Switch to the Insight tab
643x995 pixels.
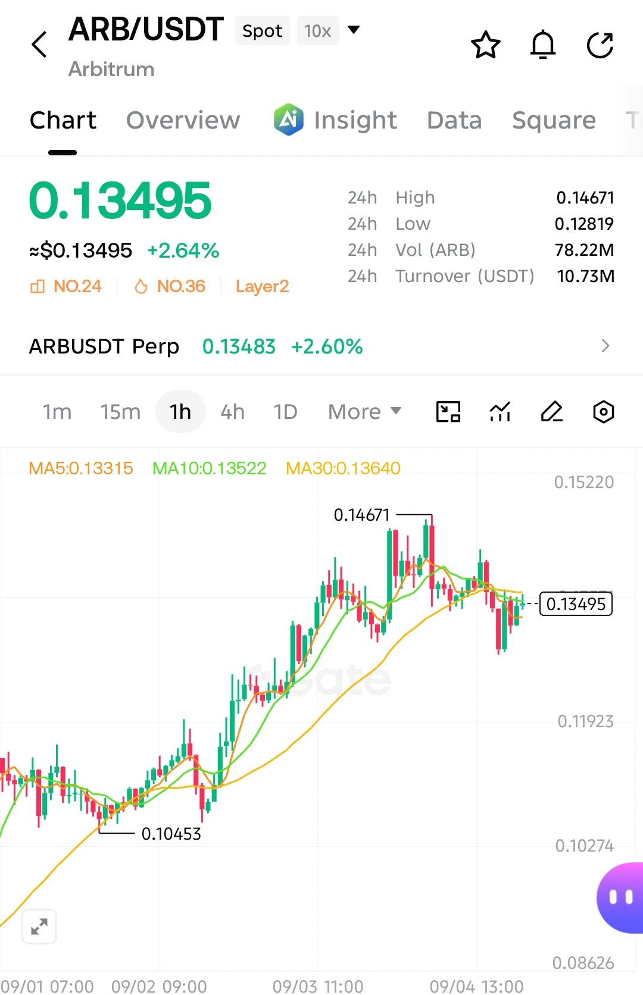pos(355,120)
